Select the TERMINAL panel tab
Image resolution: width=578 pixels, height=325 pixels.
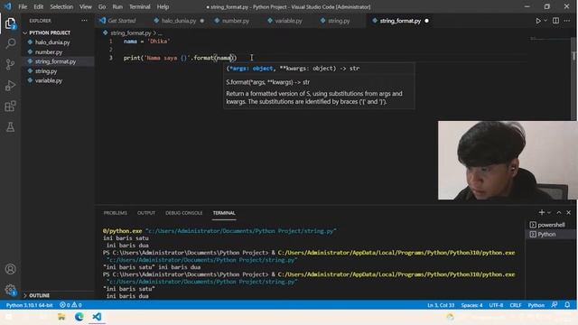[224, 213]
